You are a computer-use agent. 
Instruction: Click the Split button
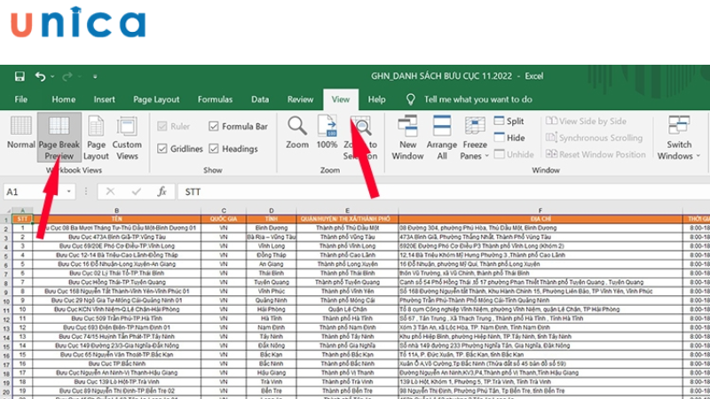509,121
